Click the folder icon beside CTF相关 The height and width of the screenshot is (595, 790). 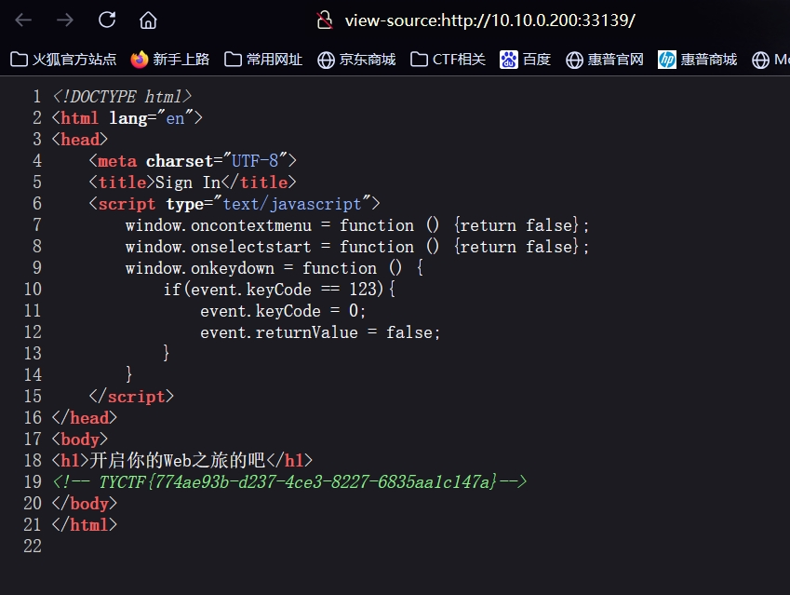(x=419, y=59)
